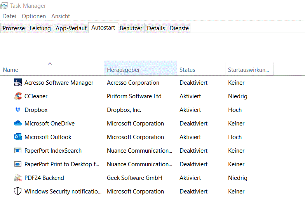Select the Microsoft Outlook icon
305x216 pixels.
(x=18, y=137)
